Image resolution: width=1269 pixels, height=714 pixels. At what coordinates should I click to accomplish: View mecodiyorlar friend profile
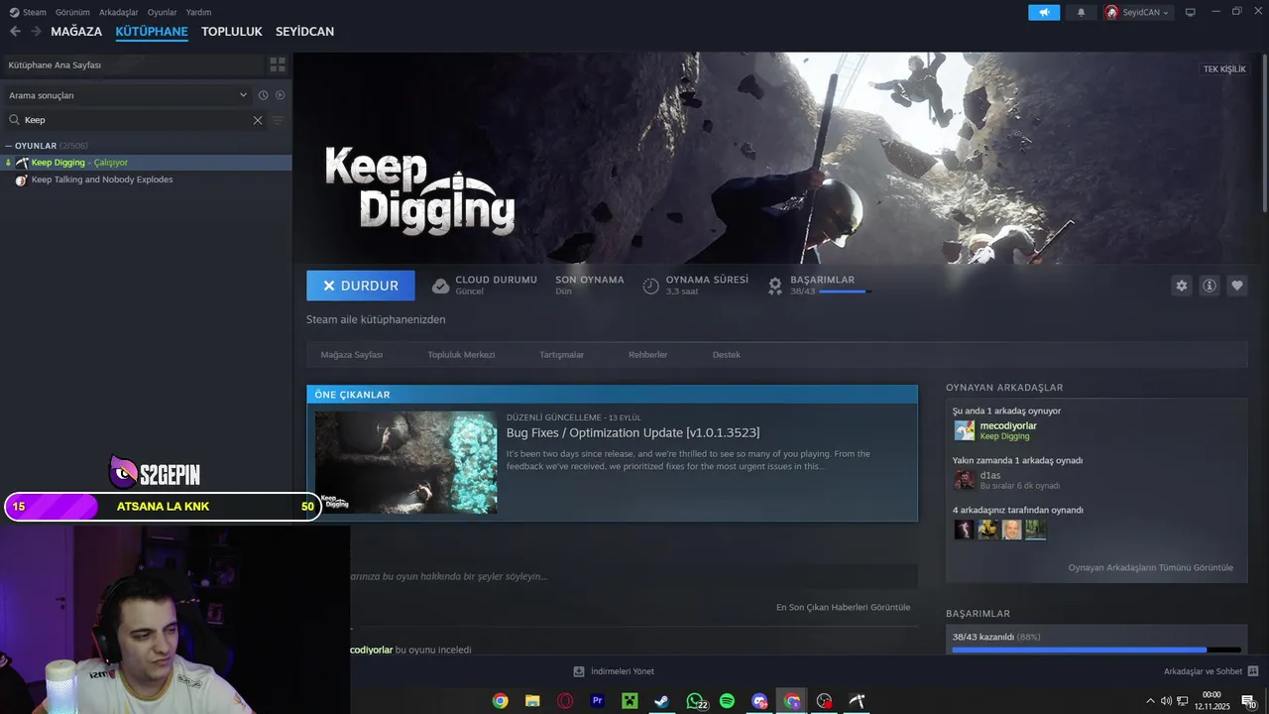[x=1008, y=426]
